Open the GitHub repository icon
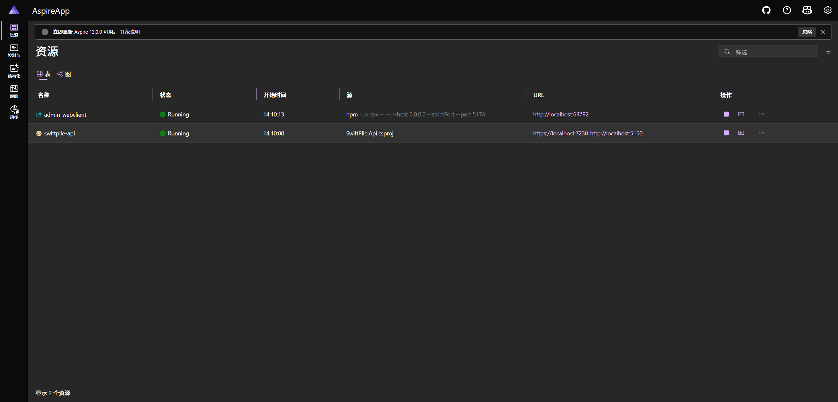838x402 pixels. pyautogui.click(x=766, y=10)
